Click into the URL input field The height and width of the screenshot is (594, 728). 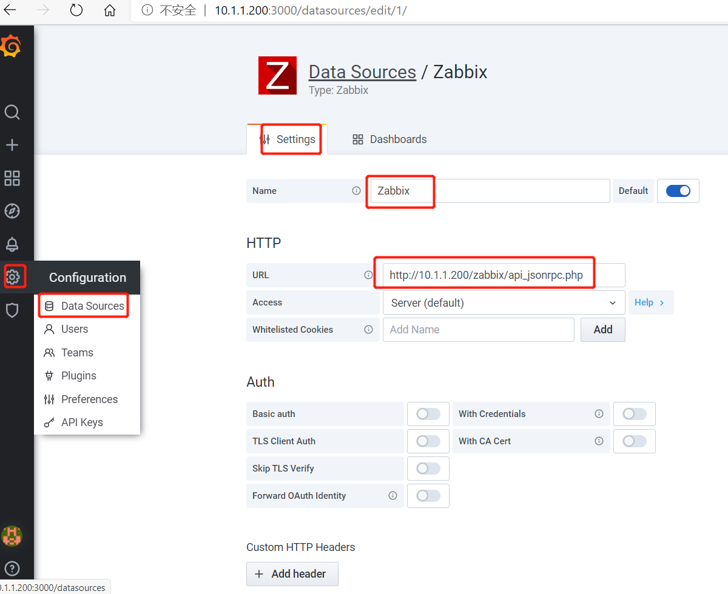504,275
